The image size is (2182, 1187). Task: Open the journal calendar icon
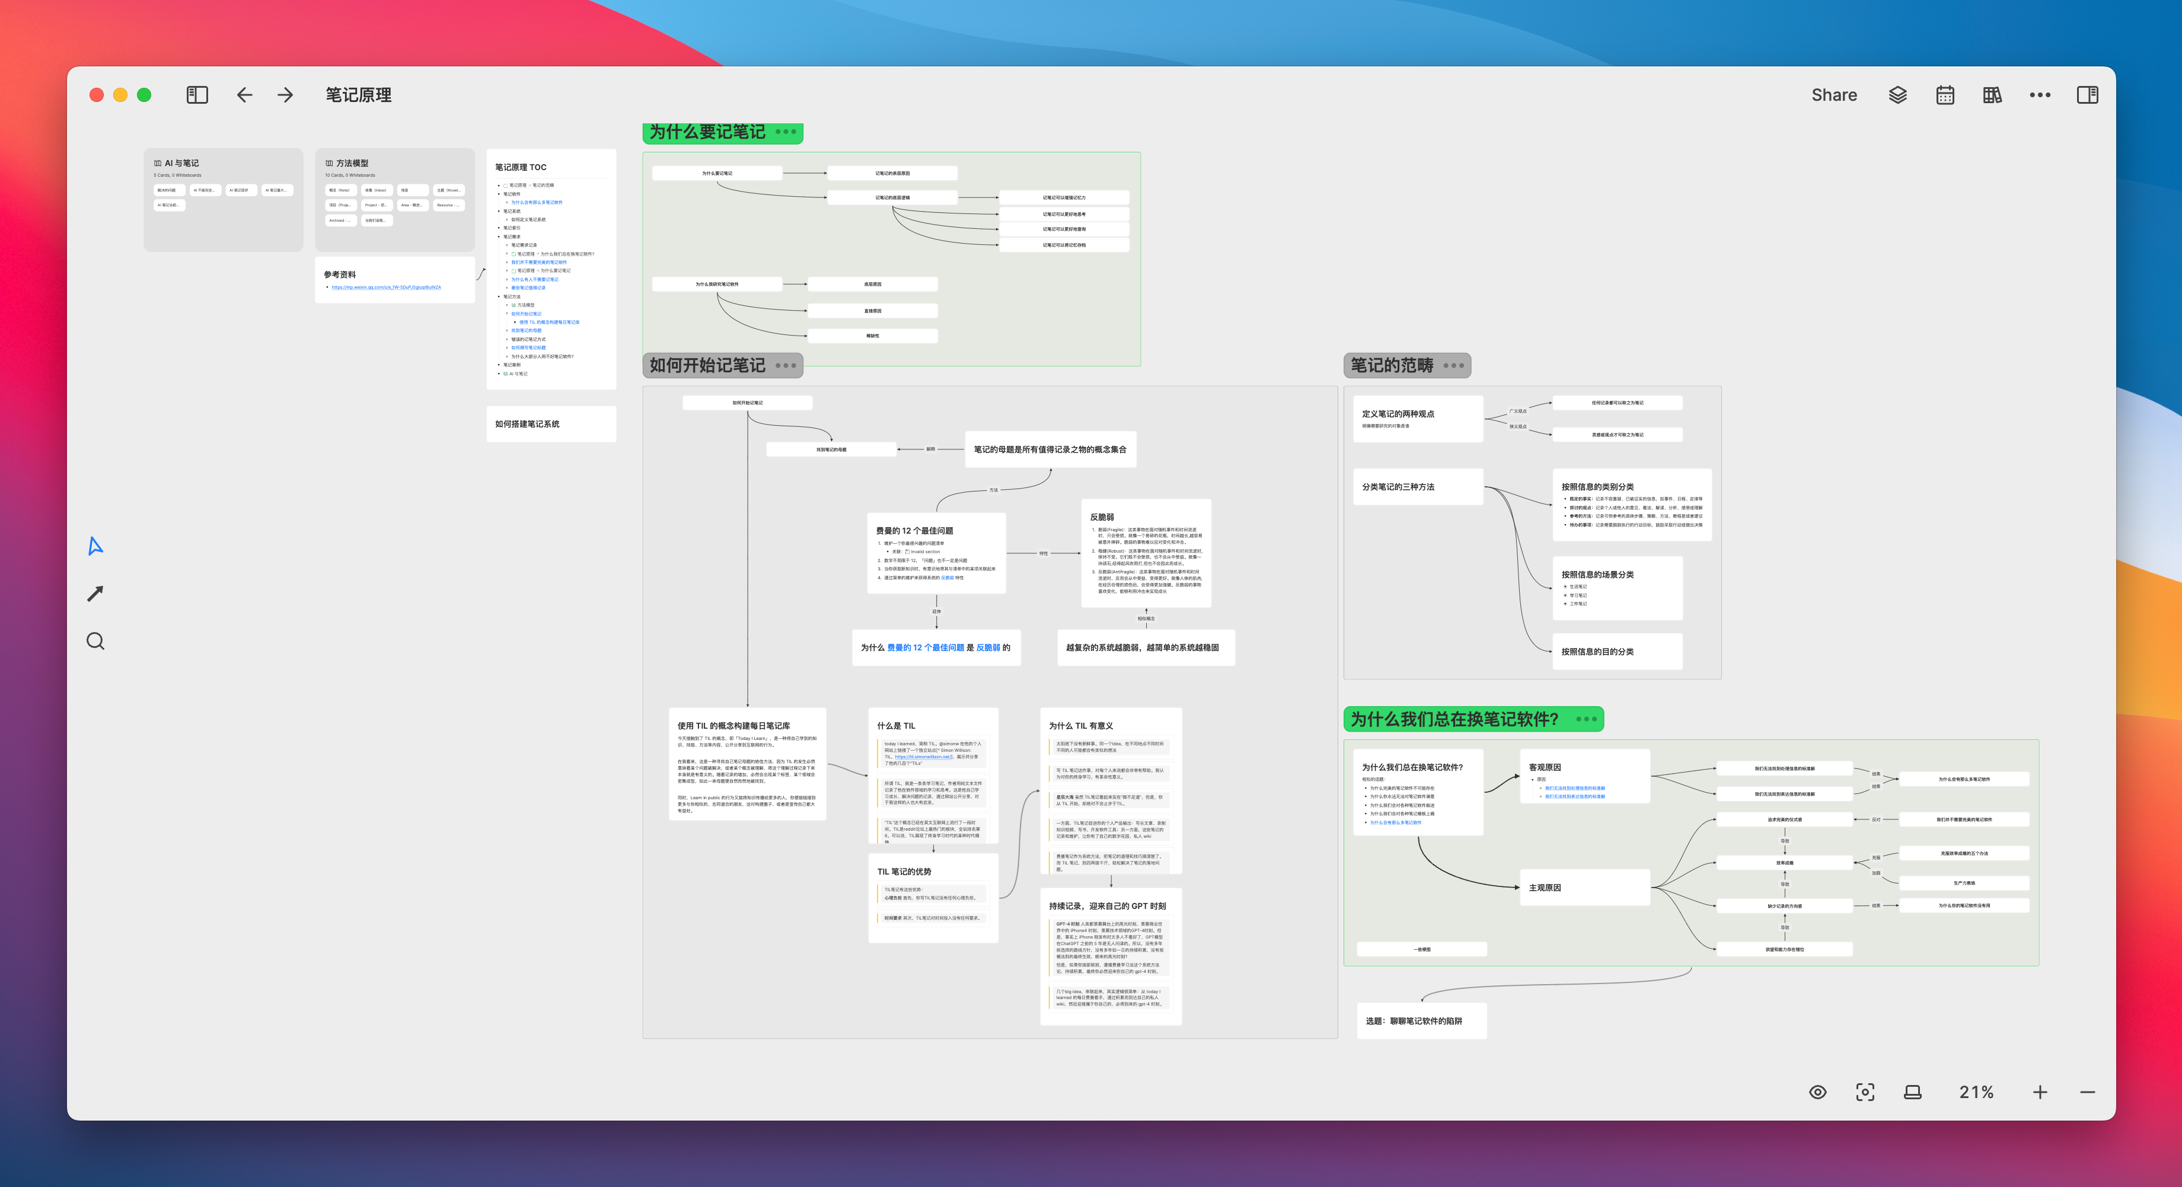point(1945,95)
